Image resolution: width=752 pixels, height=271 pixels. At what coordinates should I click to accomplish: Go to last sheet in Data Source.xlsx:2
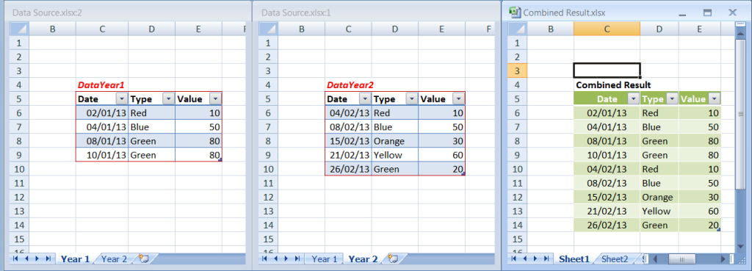48,259
